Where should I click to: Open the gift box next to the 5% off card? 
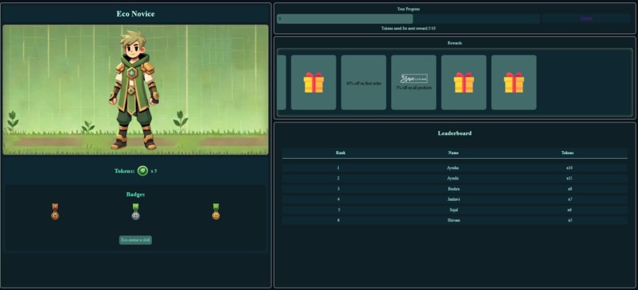click(x=464, y=82)
